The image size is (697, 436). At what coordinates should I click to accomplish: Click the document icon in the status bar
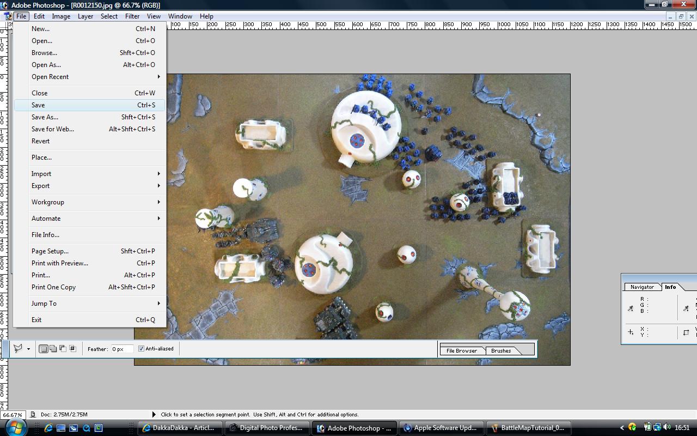point(33,415)
